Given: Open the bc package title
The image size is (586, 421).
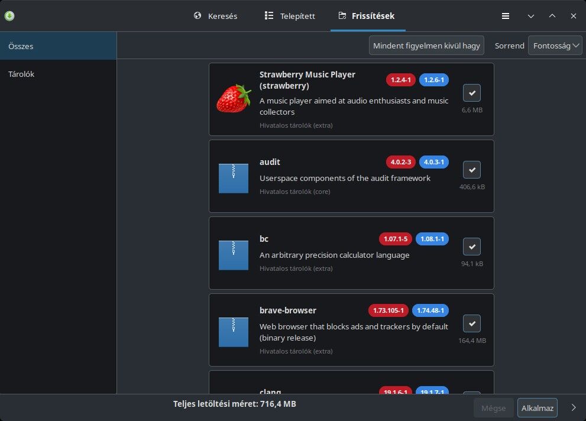Looking at the screenshot, I should 264,239.
